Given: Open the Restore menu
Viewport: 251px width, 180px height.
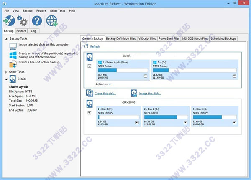Looking at the screenshot, I should tap(41, 11).
